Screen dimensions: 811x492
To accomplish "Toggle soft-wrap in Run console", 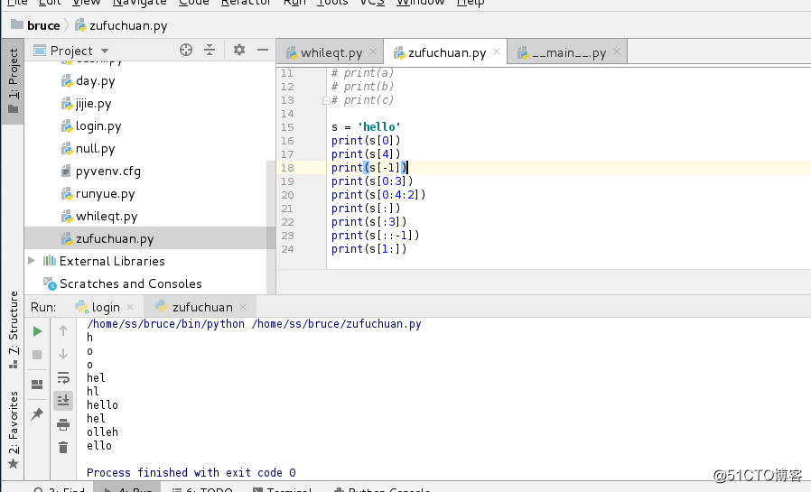I will click(x=63, y=377).
